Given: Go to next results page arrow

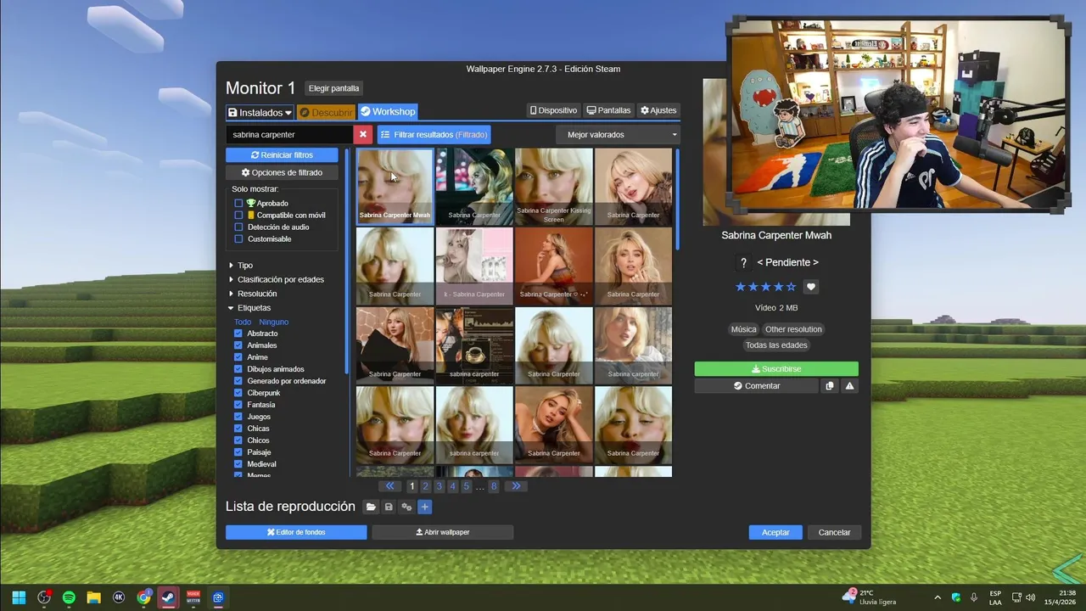Looking at the screenshot, I should pyautogui.click(x=516, y=486).
